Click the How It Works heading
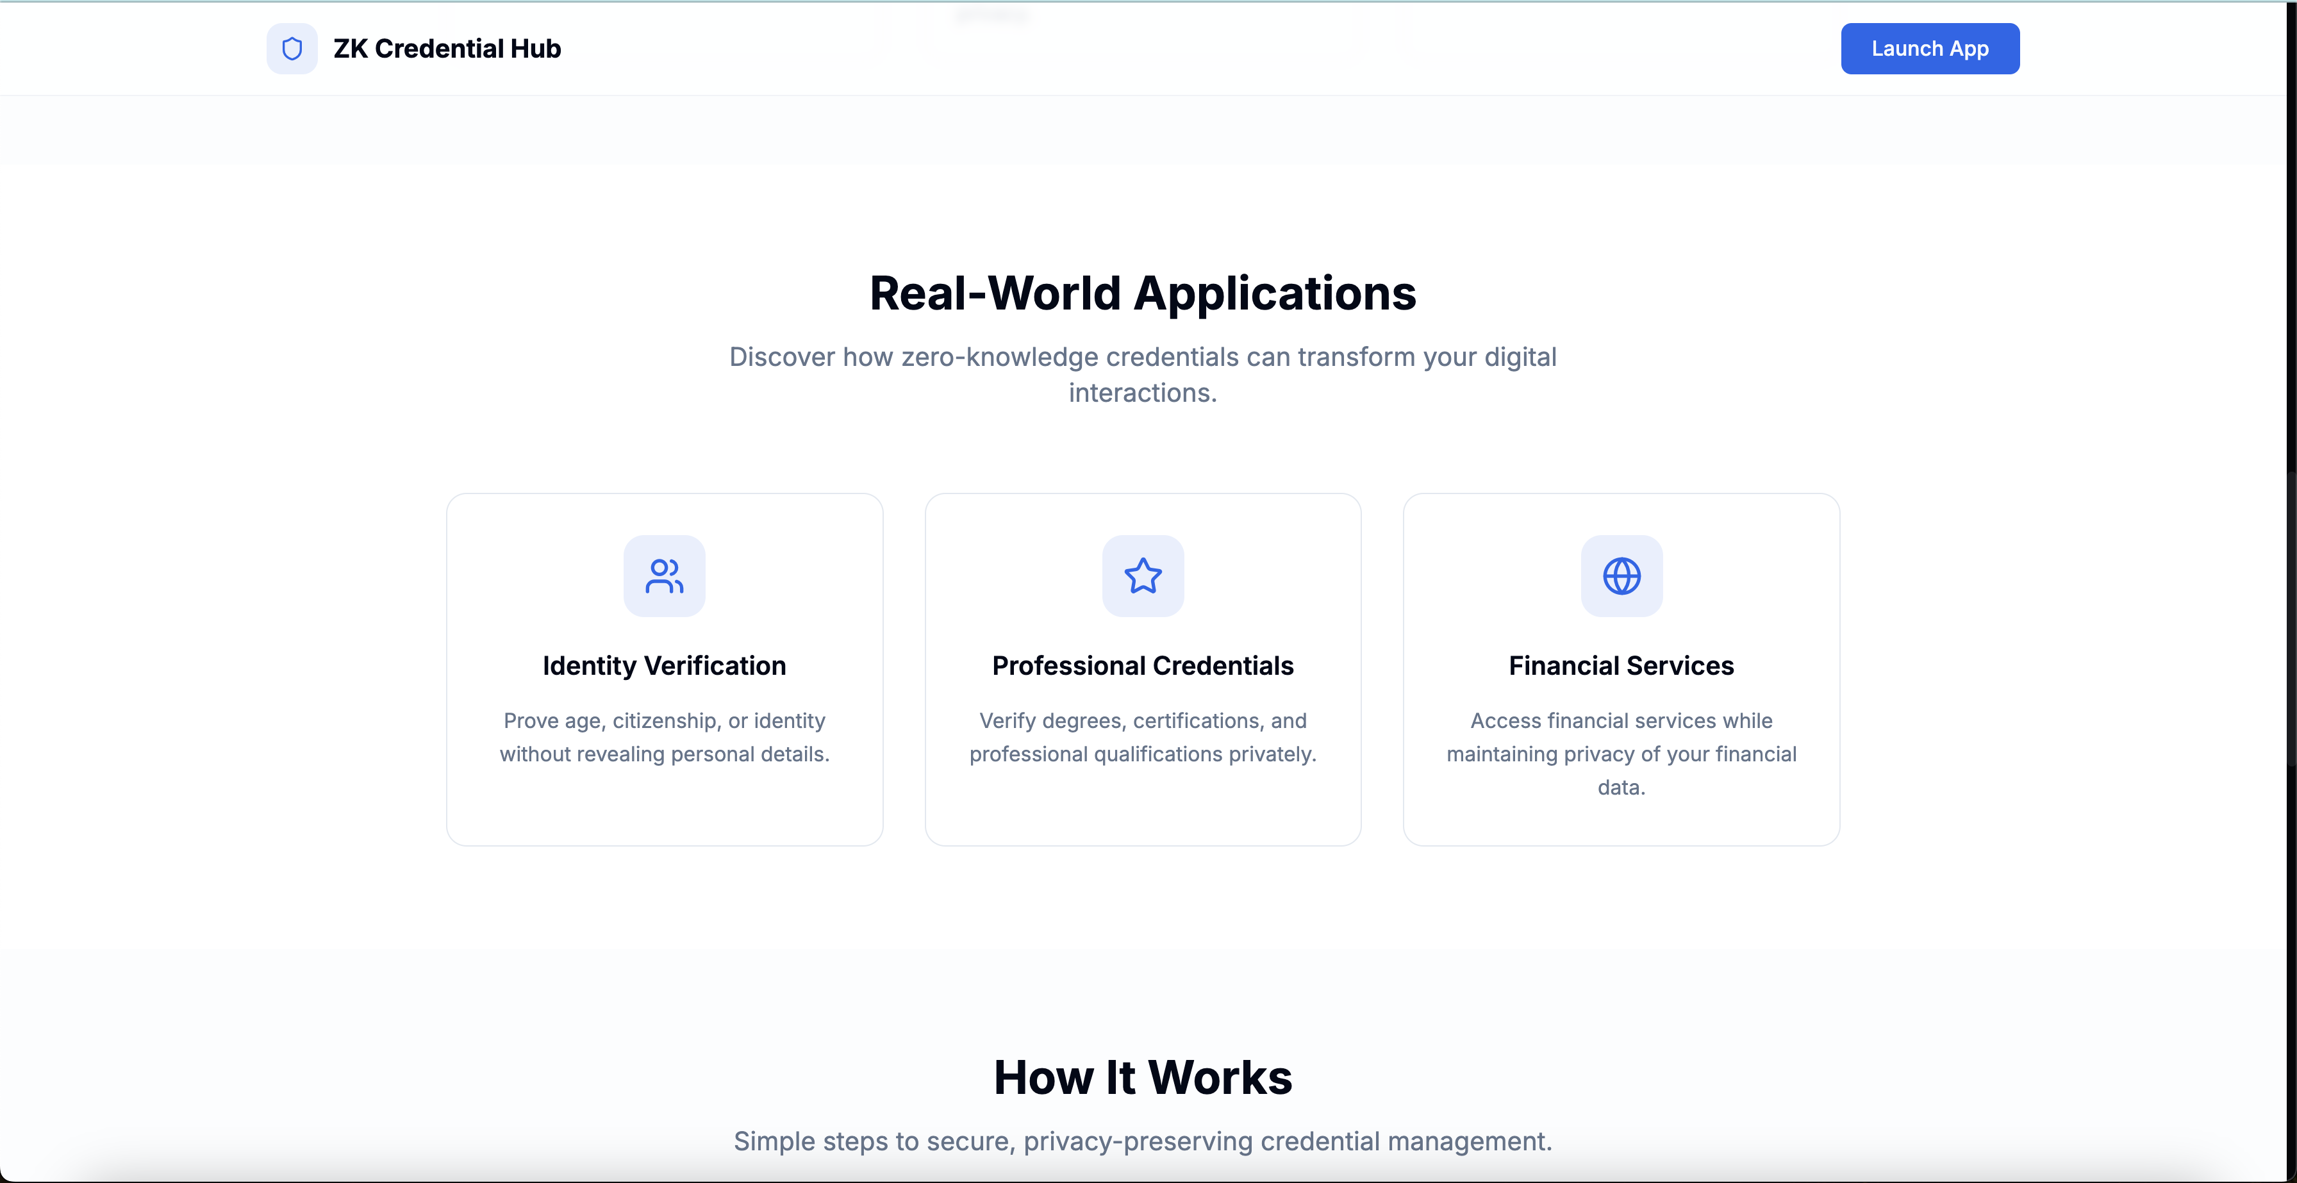The width and height of the screenshot is (2297, 1183). (1142, 1077)
